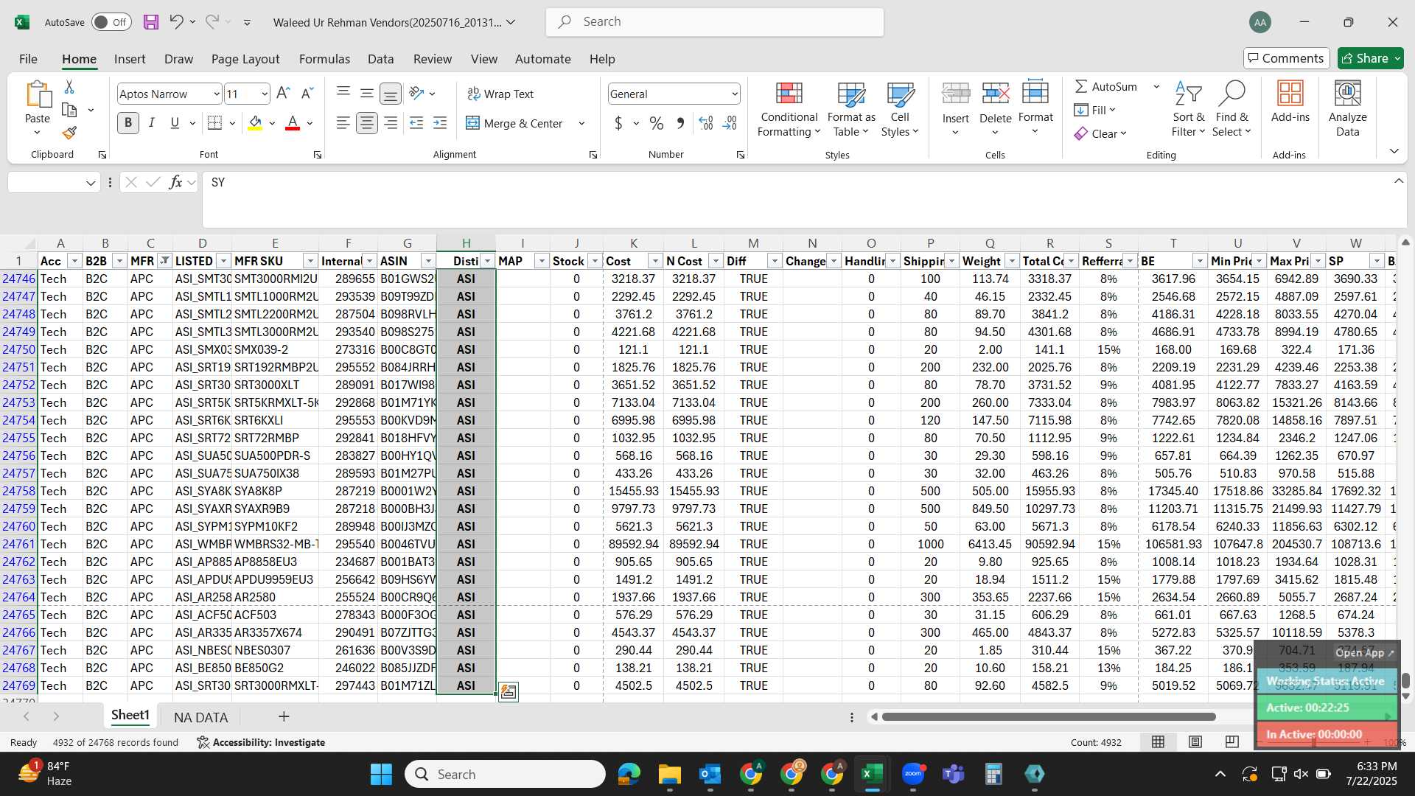
Task: Click the Format Painter brush icon
Action: pos(69,133)
